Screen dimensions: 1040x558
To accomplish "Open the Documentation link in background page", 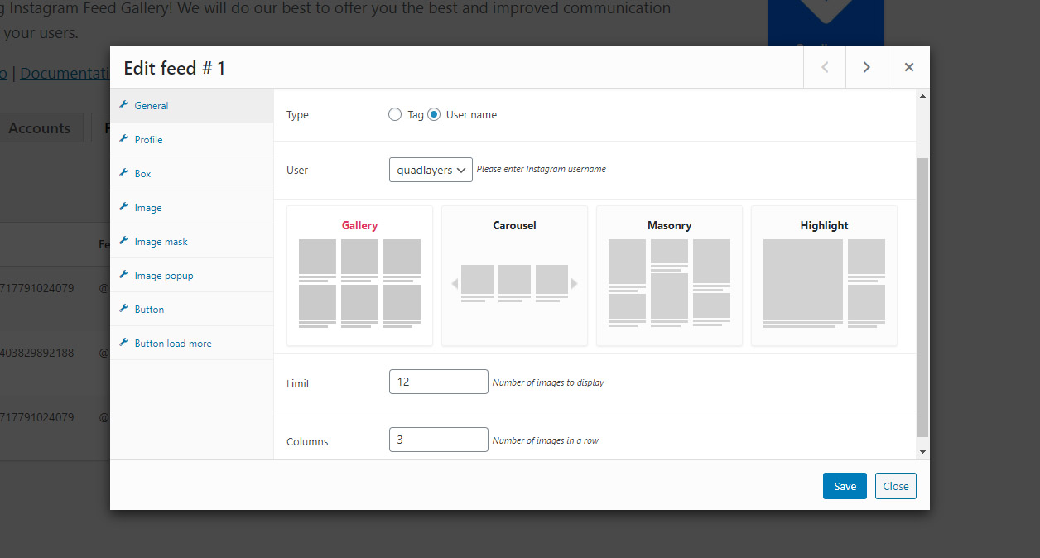I will tap(66, 73).
